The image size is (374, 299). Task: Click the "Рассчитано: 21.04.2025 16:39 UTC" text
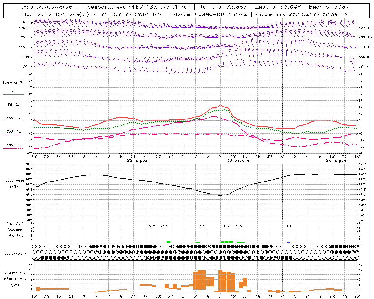pyautogui.click(x=303, y=14)
